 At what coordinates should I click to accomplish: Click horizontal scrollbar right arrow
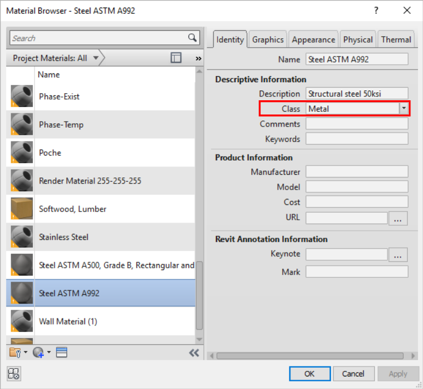point(413,356)
